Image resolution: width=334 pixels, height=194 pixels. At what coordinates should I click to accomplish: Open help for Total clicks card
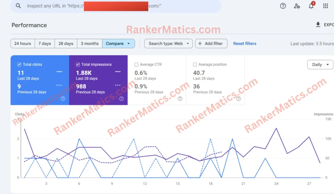pyautogui.click(x=63, y=98)
